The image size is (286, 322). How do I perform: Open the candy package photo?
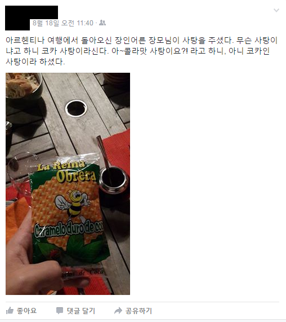click(68, 184)
